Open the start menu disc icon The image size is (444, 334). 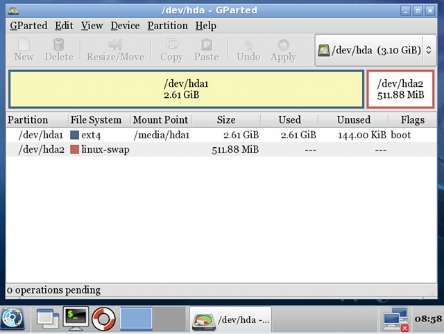click(12, 319)
